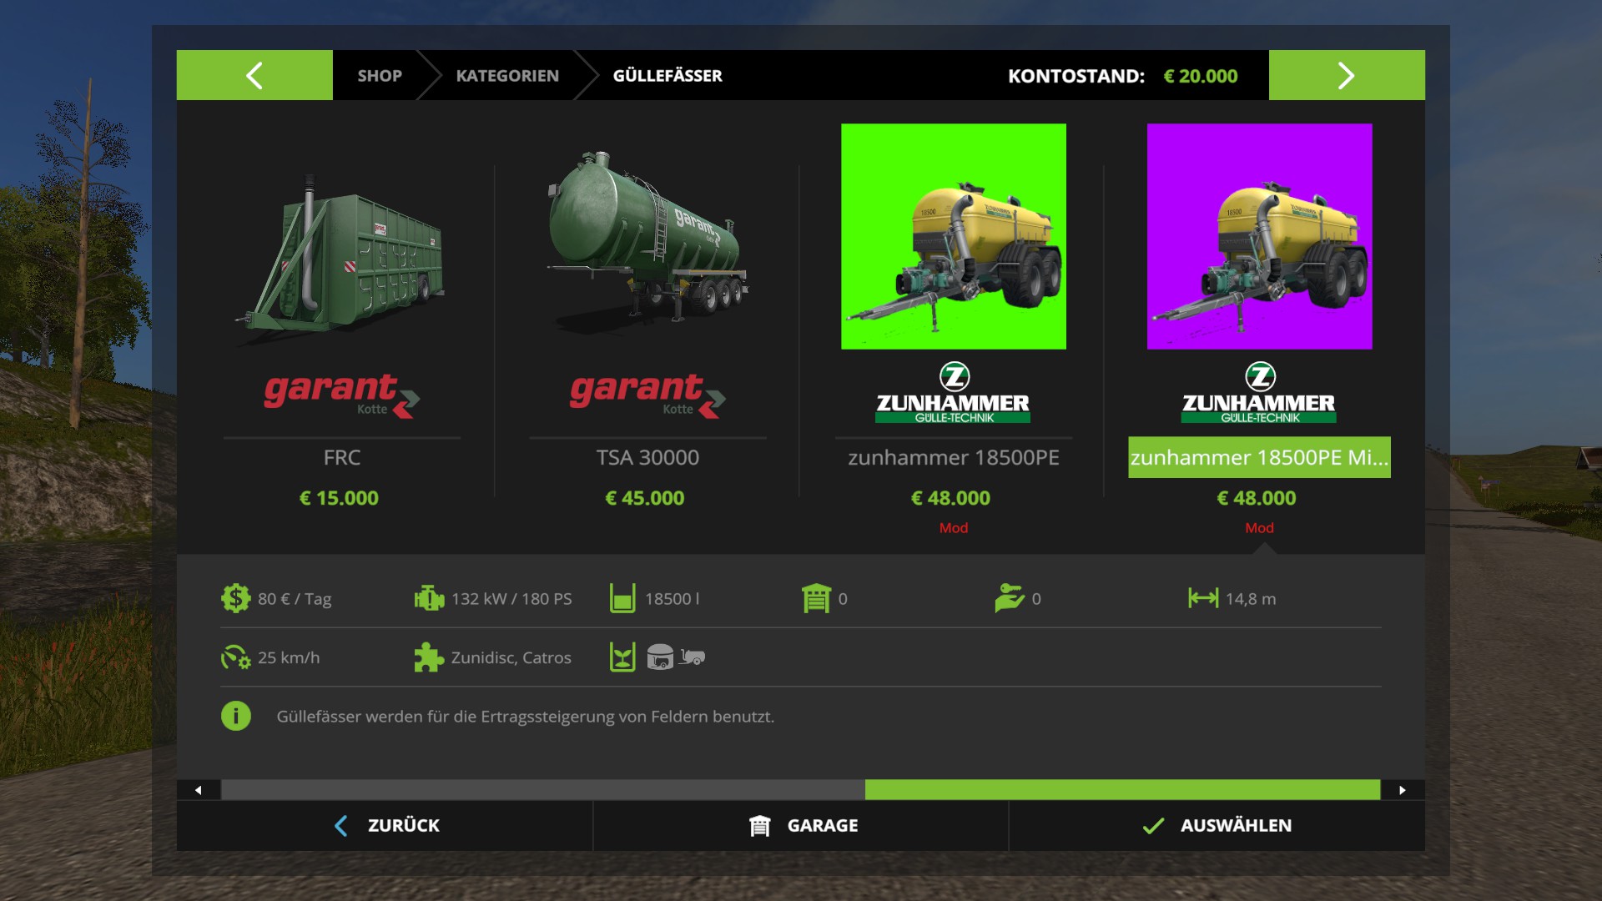This screenshot has height=901, width=1602.
Task: Click Zunhammer logo above zunhammer 18500PE
Action: tap(954, 393)
